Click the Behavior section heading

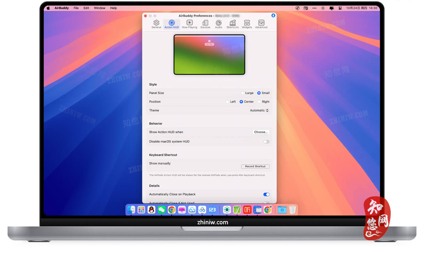[155, 124]
